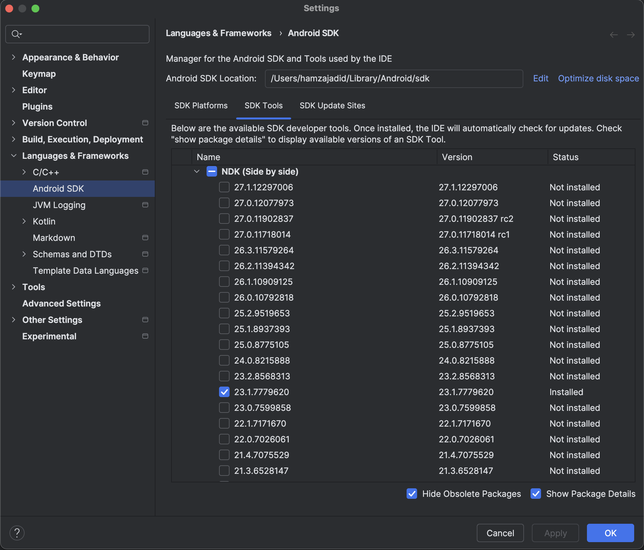Click project-level icon next to Version Control
The width and height of the screenshot is (644, 550).
click(x=145, y=123)
